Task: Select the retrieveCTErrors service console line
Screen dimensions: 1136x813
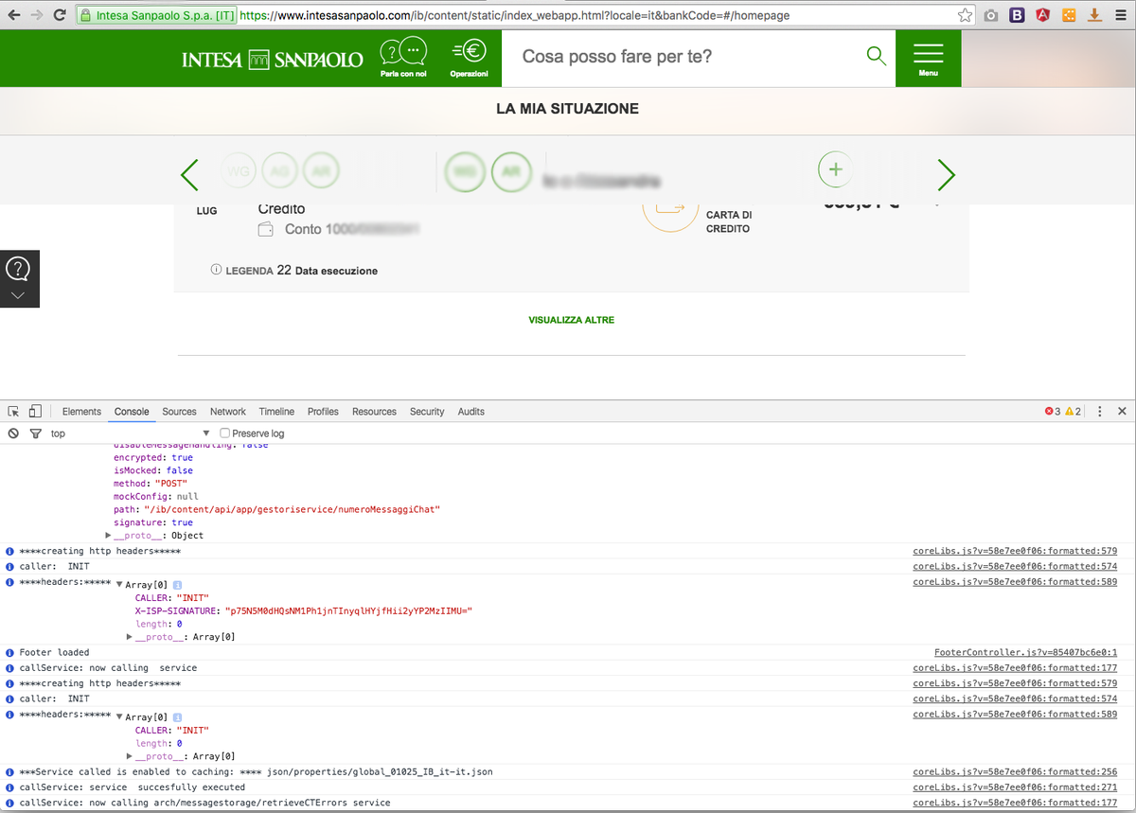Action: pyautogui.click(x=204, y=803)
